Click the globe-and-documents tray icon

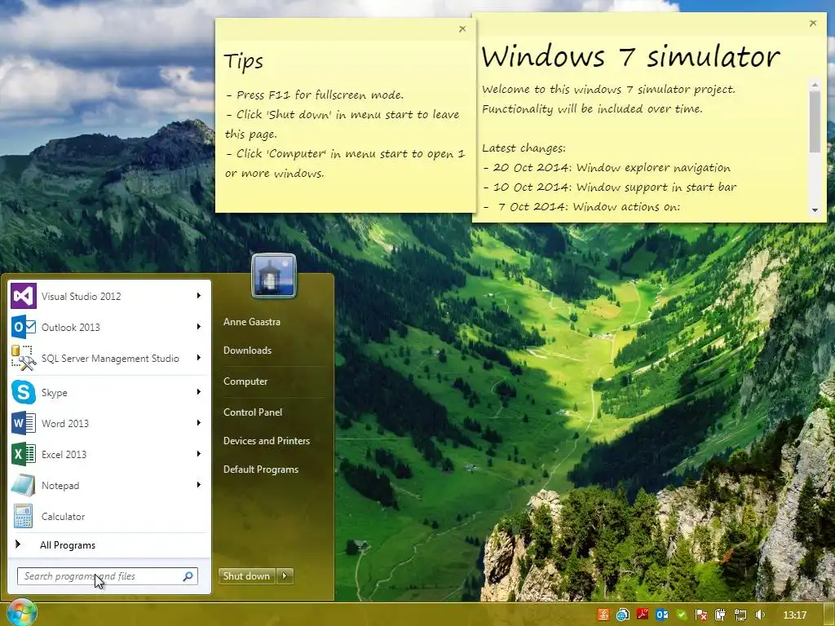pos(622,615)
